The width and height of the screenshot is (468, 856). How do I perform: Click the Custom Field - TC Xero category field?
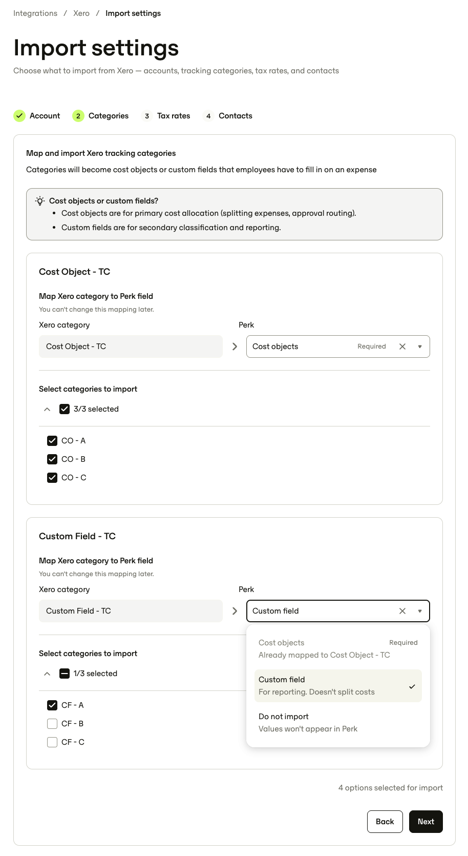pos(131,611)
